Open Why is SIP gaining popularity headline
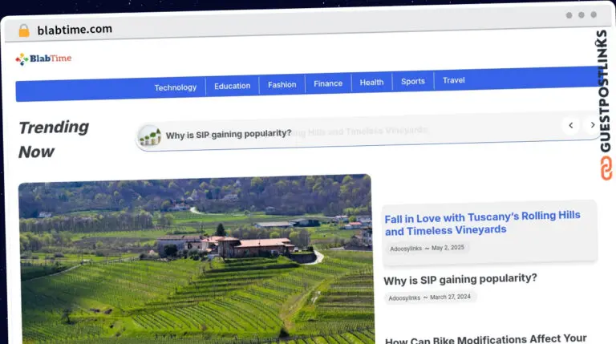The height and width of the screenshot is (344, 616). [460, 280]
